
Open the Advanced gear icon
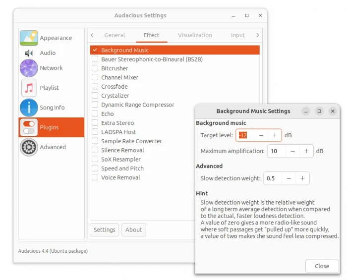click(x=29, y=147)
